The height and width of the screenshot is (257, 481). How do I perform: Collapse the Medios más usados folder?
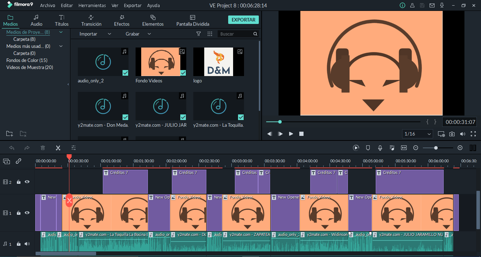pos(61,46)
